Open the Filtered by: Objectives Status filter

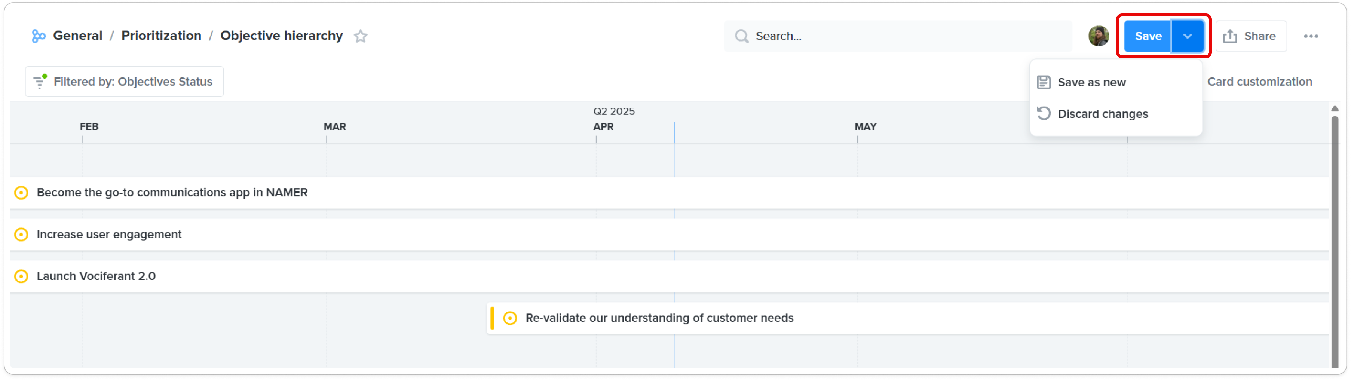click(124, 82)
